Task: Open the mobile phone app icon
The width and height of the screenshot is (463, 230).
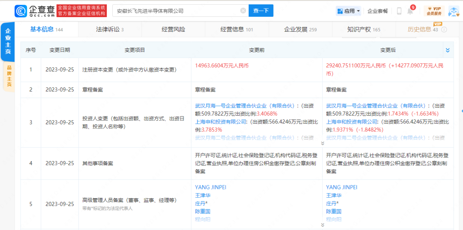Action: tap(399, 11)
